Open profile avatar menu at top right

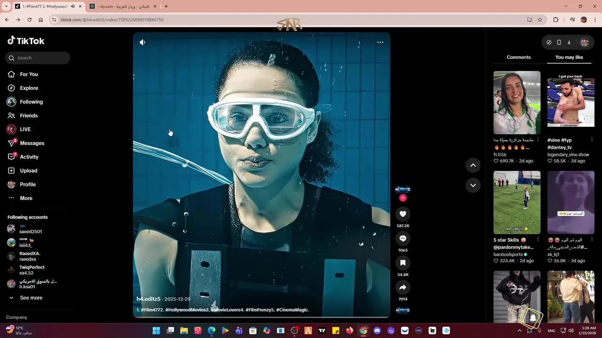coord(585,42)
